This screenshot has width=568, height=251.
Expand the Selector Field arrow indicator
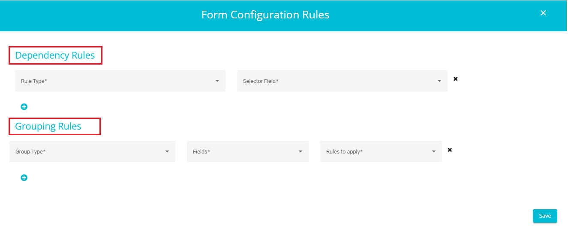point(439,81)
